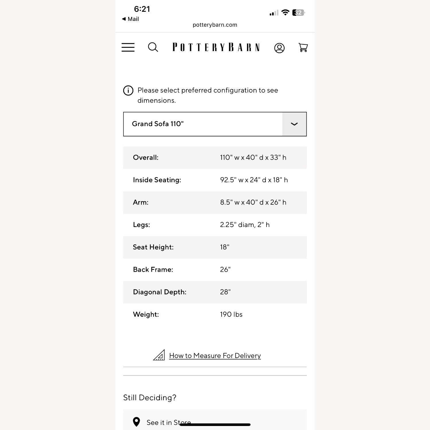Return to the Mail app
Image resolution: width=430 pixels, height=430 pixels.
(131, 19)
